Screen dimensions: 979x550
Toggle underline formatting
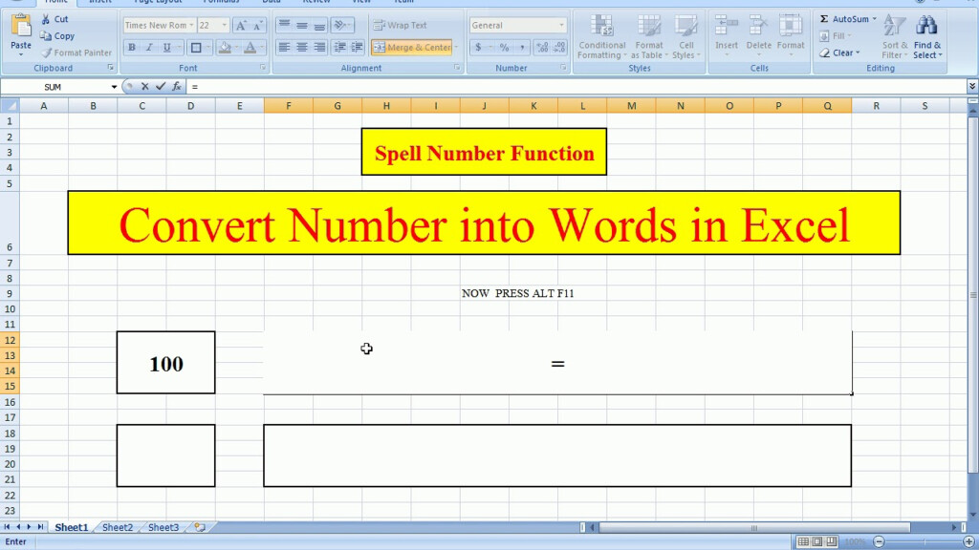166,48
